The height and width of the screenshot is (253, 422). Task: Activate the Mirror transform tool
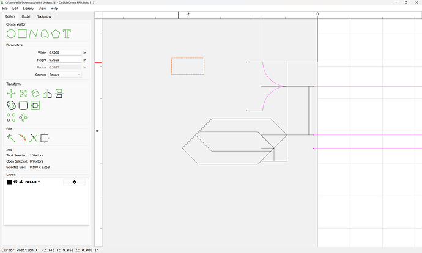pos(47,94)
